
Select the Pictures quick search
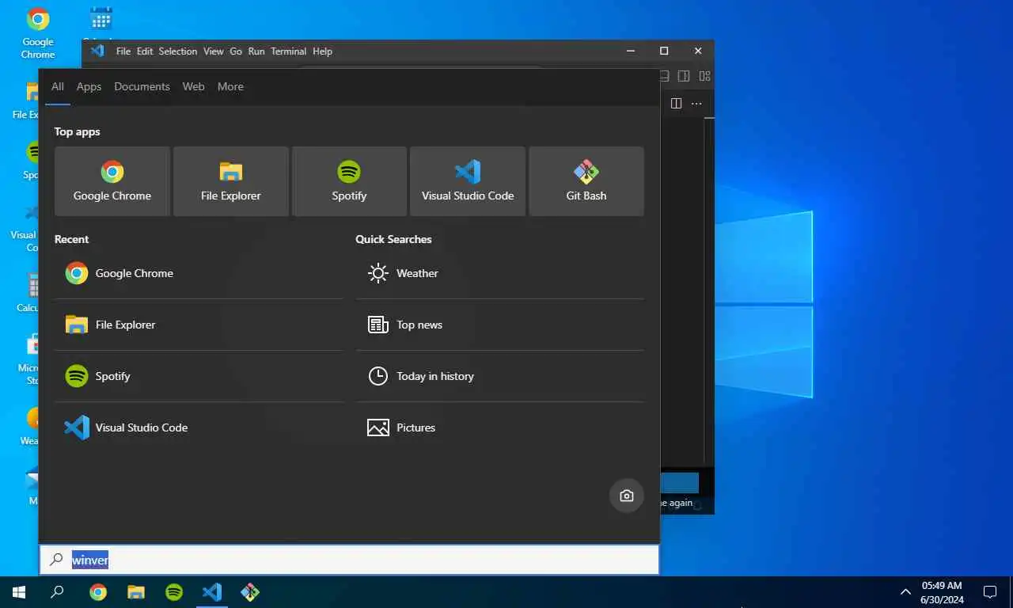pos(499,427)
